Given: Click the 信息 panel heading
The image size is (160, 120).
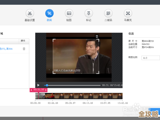Looking at the screenshot, I should [x=131, y=34].
